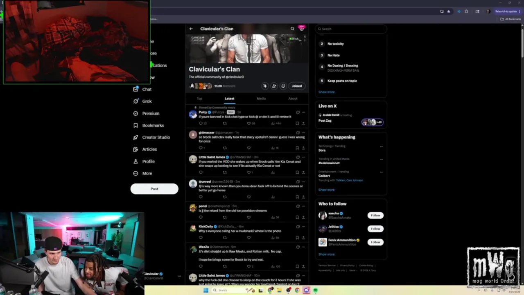
Task: Like the @unreel post
Action: (248, 197)
